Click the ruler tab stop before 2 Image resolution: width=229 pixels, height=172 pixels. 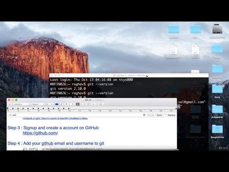(13, 109)
